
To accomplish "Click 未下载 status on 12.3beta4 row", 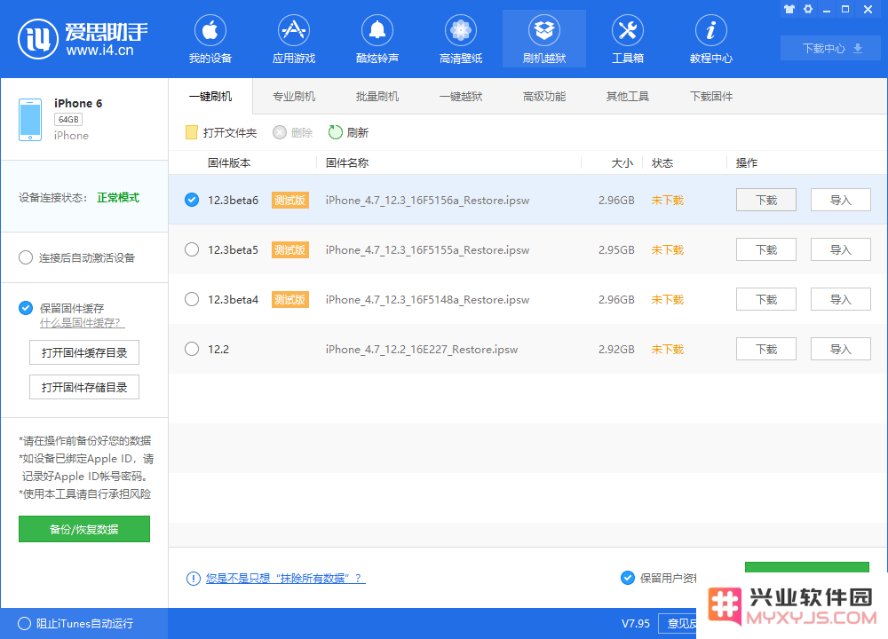I will pyautogui.click(x=668, y=299).
